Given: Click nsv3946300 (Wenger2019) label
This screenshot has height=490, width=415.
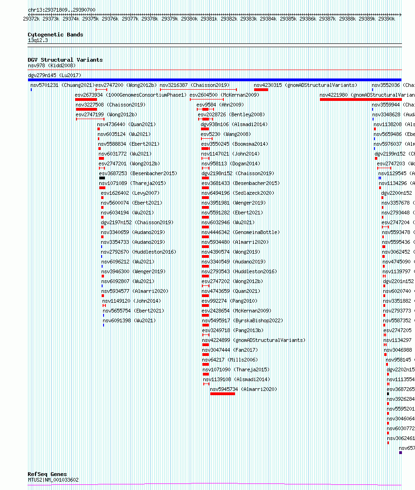Looking at the screenshot, I should [x=133, y=271].
